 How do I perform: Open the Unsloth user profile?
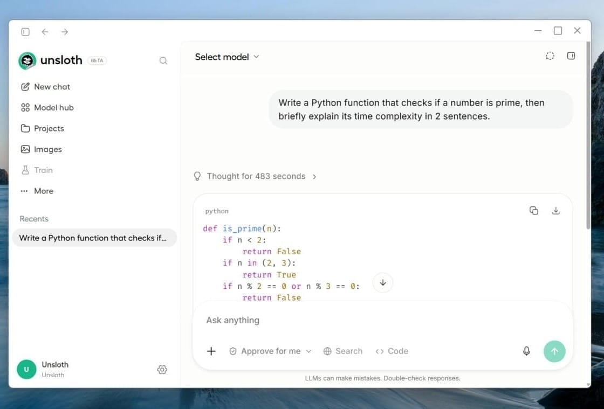43,369
